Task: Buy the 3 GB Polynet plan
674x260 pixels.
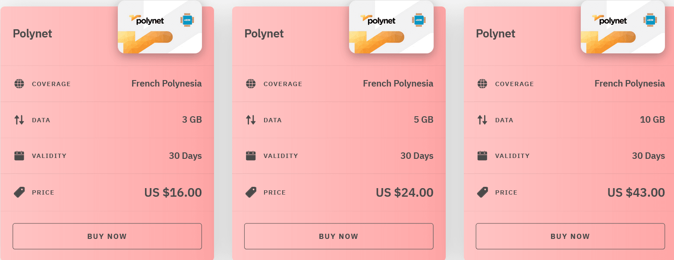Action: (107, 236)
